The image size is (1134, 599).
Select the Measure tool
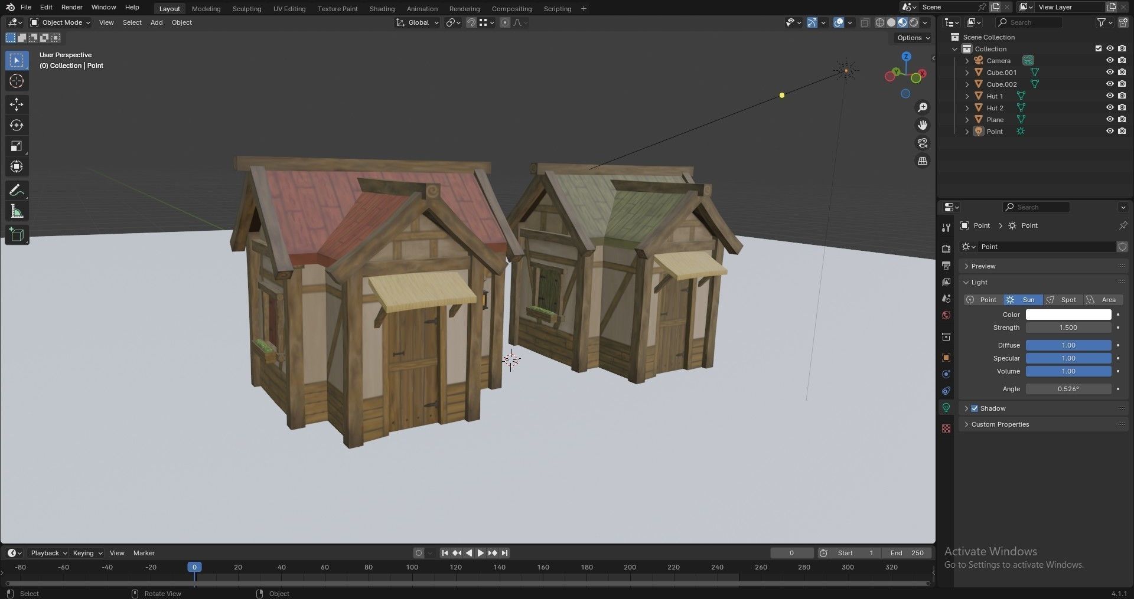pyautogui.click(x=17, y=211)
